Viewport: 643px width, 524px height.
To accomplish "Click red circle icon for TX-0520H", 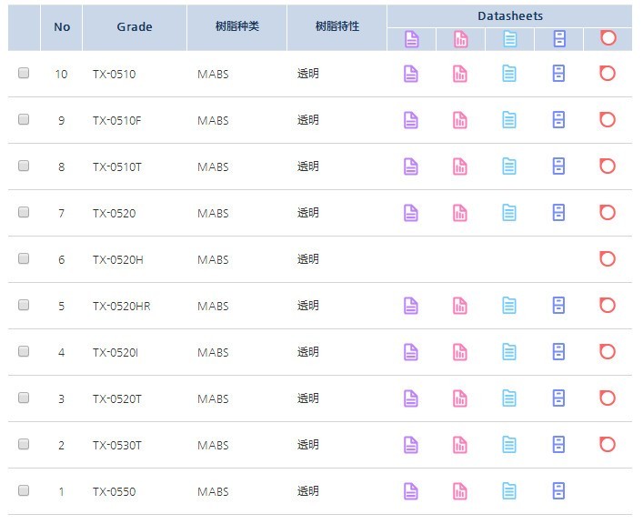I will point(608,258).
